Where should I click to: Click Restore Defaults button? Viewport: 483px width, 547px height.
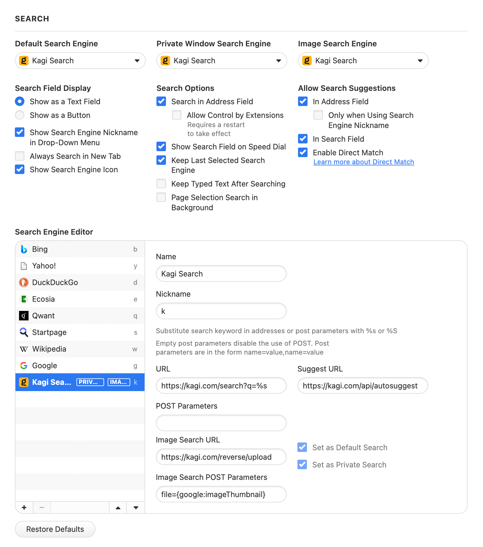(x=55, y=529)
